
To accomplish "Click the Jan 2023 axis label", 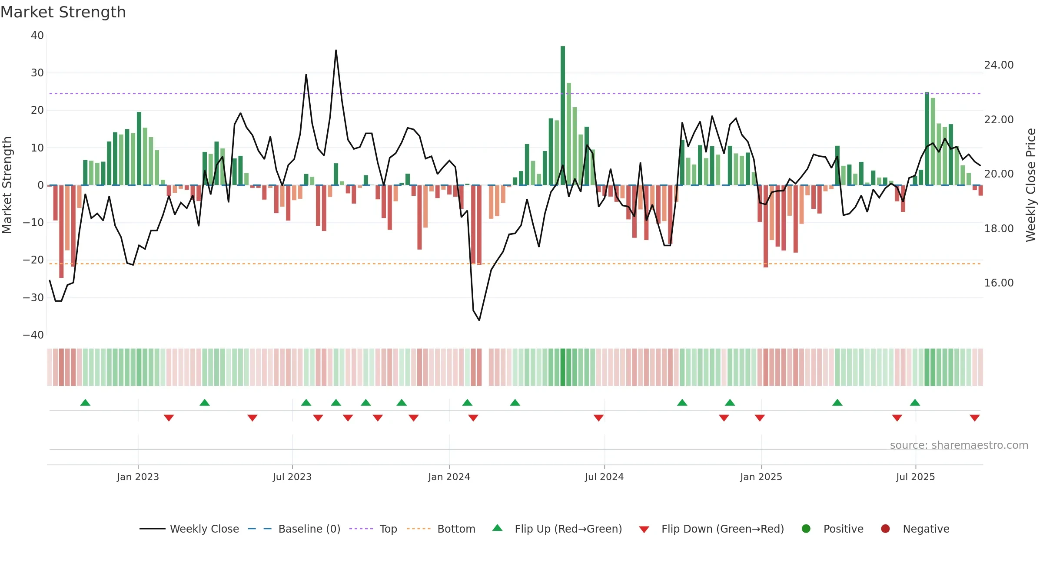I will coord(138,477).
